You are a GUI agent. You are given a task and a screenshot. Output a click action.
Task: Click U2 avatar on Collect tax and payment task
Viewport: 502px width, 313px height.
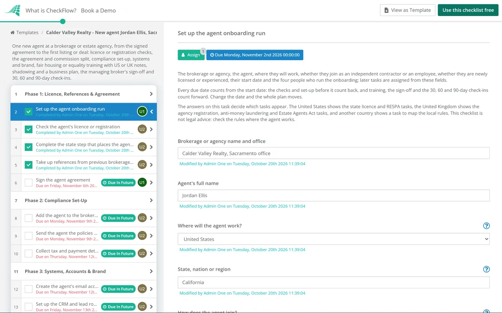pos(142,254)
